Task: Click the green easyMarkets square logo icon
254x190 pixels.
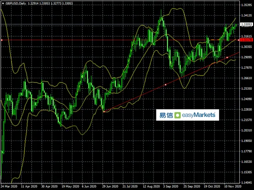Action: point(177,115)
